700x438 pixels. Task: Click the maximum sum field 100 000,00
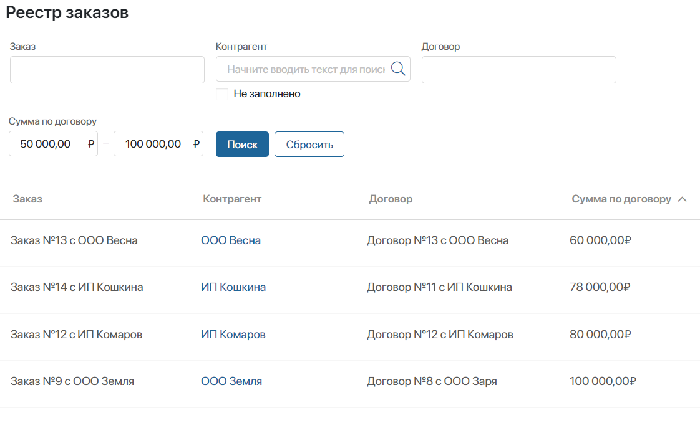click(x=158, y=144)
